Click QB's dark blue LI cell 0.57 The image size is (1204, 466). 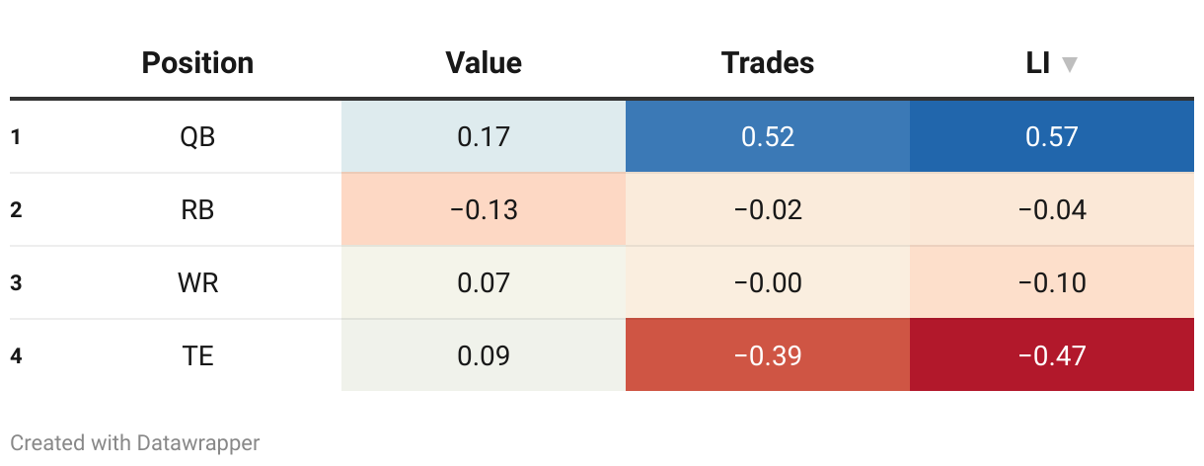tap(1052, 136)
